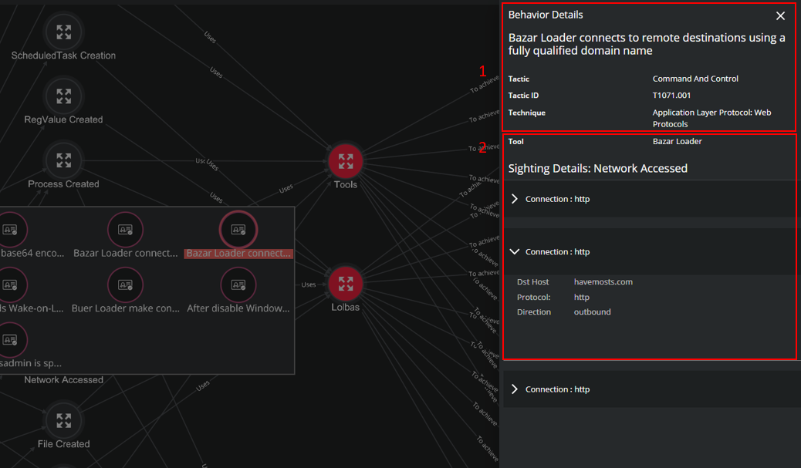The height and width of the screenshot is (468, 801).
Task: Click the outbound direction value
Action: click(592, 311)
